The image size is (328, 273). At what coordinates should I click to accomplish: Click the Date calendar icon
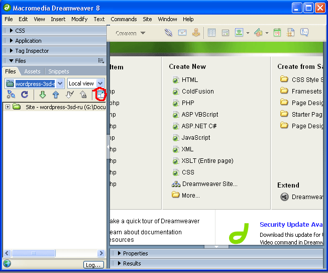277,33
